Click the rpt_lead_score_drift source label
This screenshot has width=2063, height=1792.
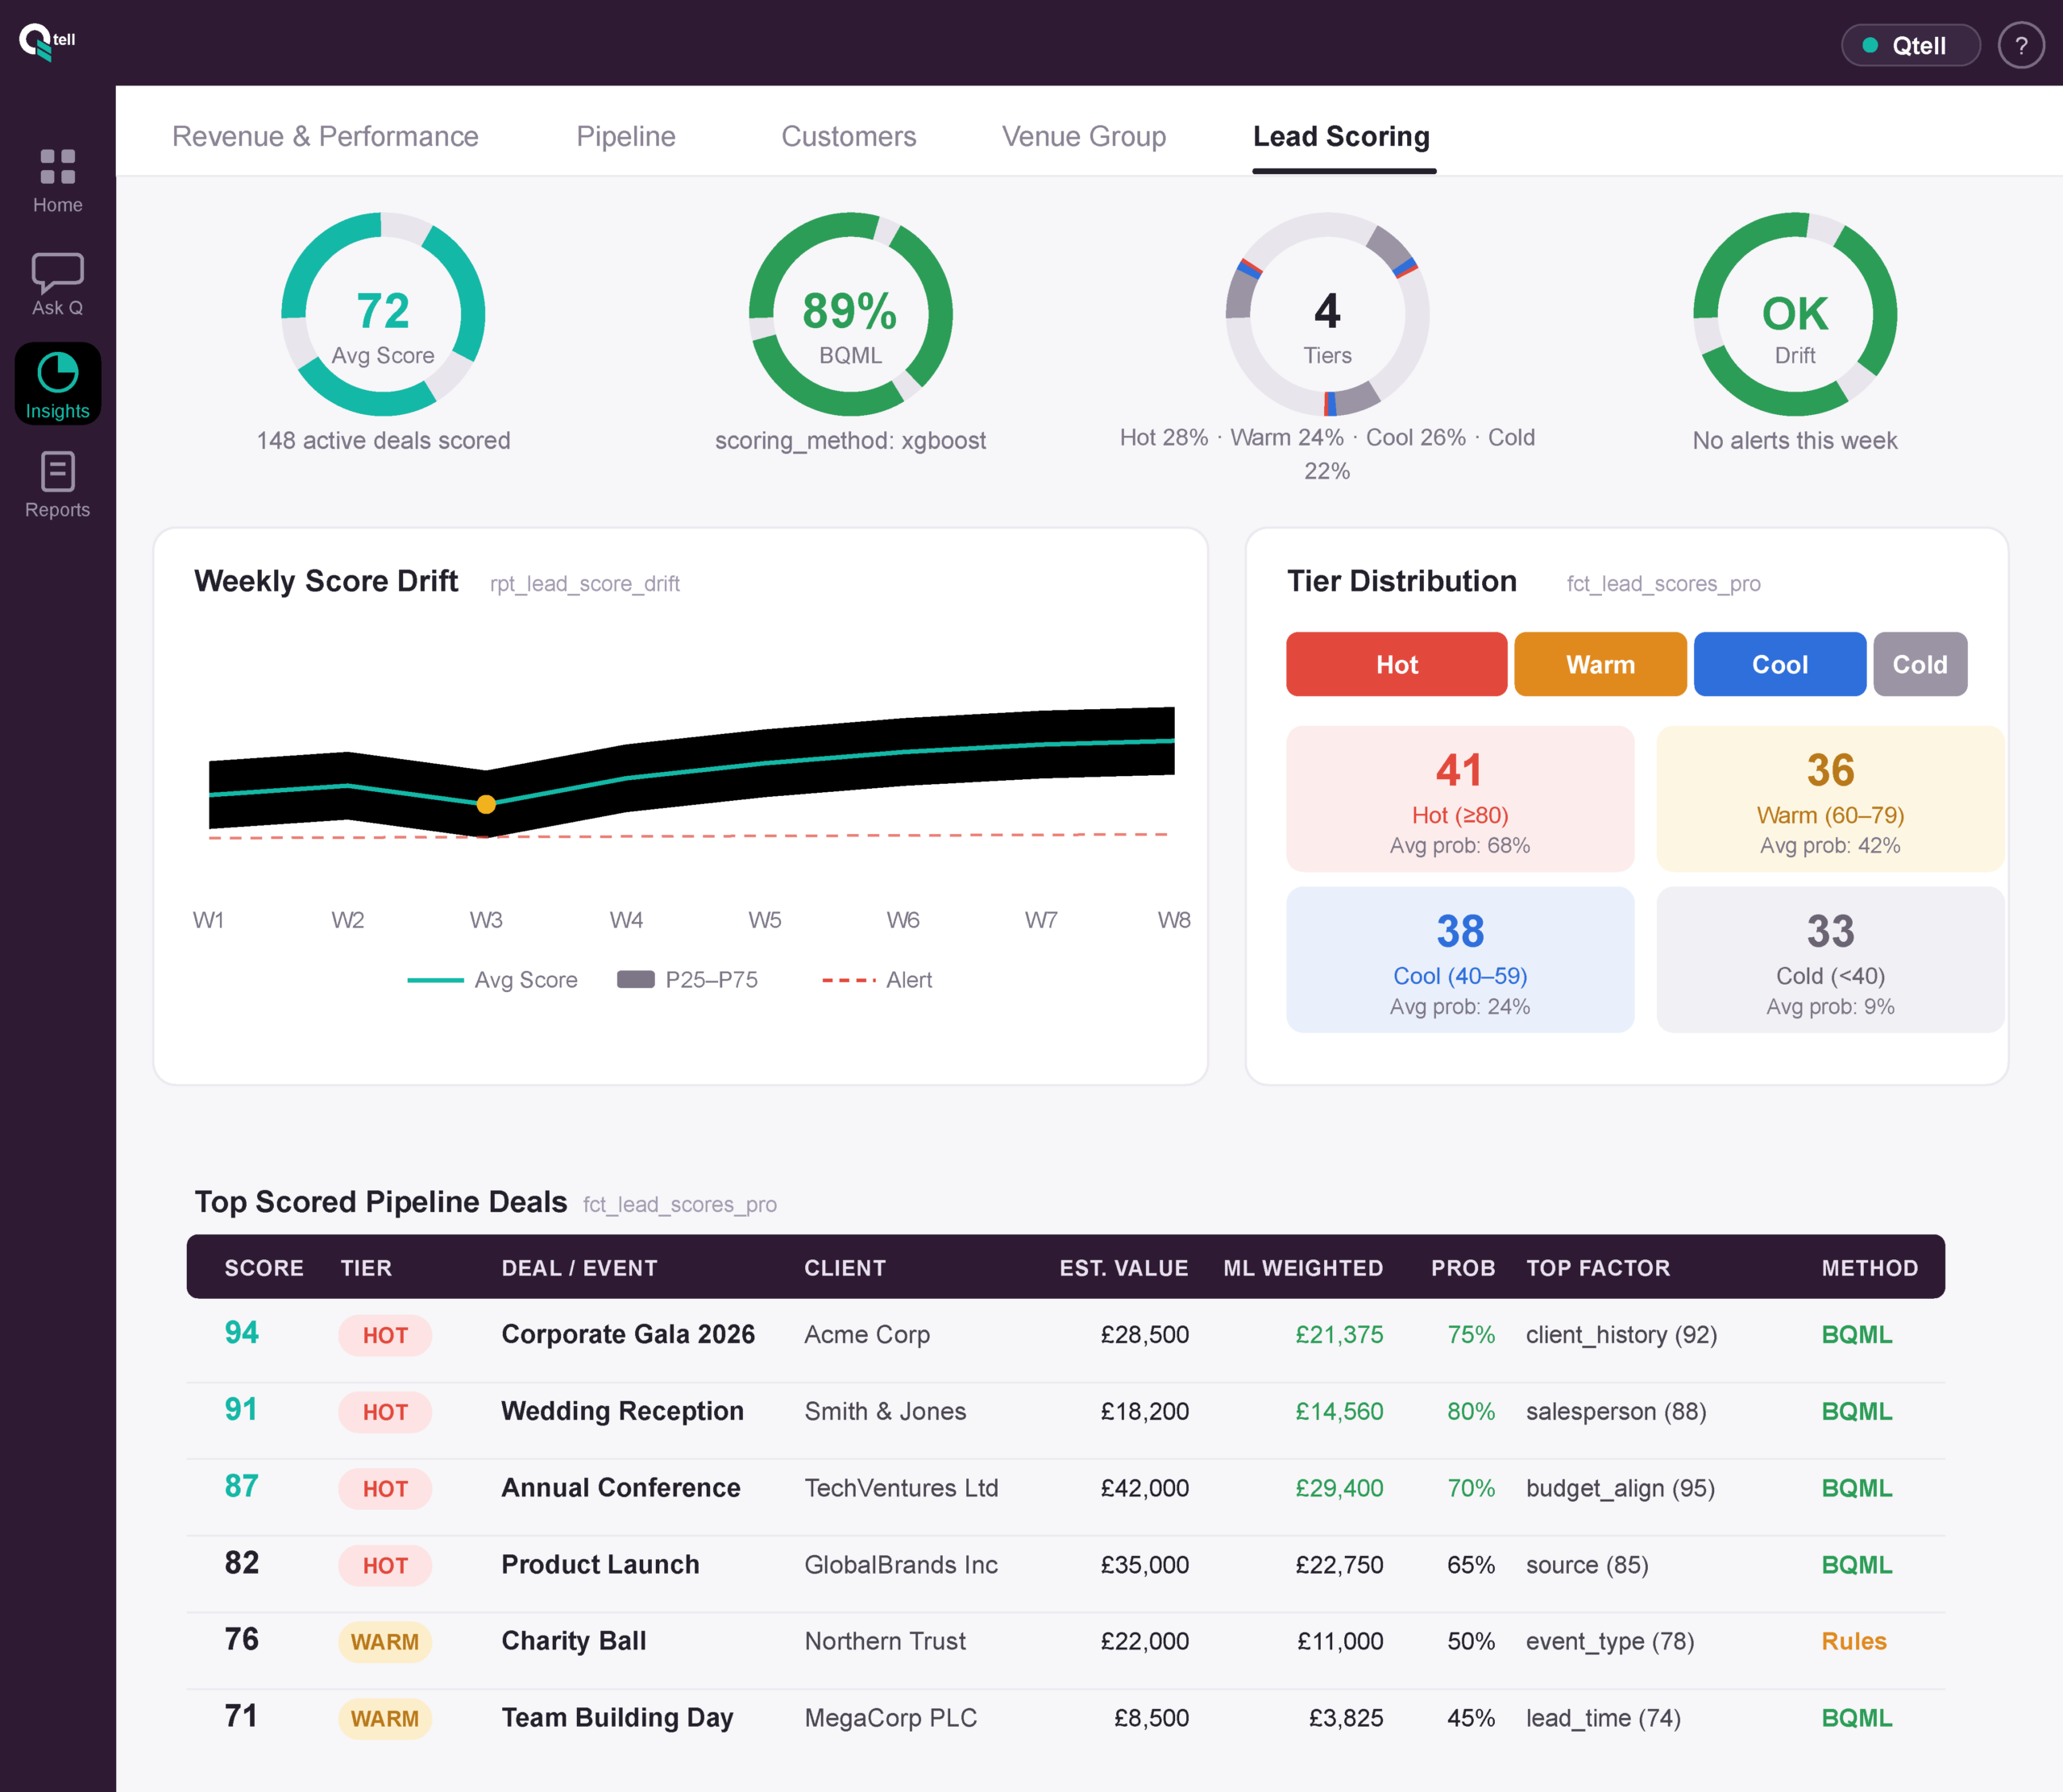585,584
